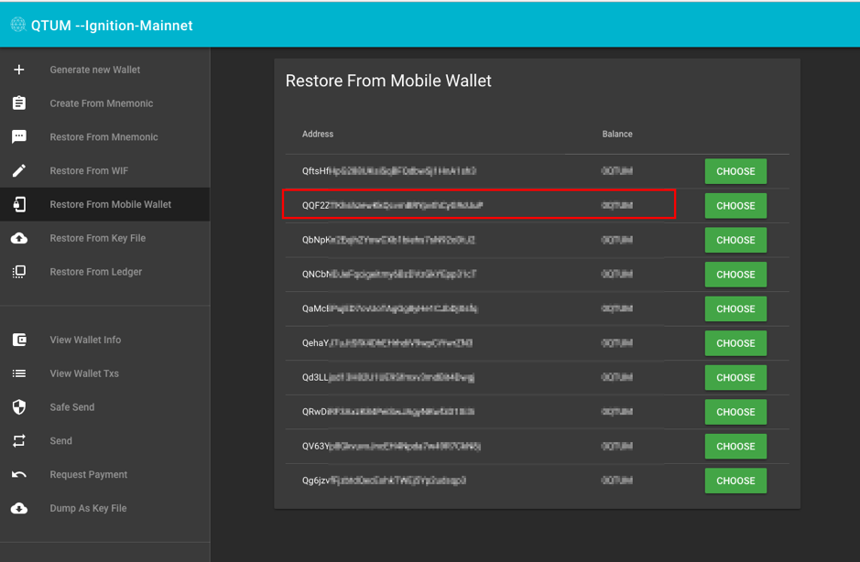Click address text starting with QRwD
Viewport: 860px width, 562px height.
tap(387, 411)
